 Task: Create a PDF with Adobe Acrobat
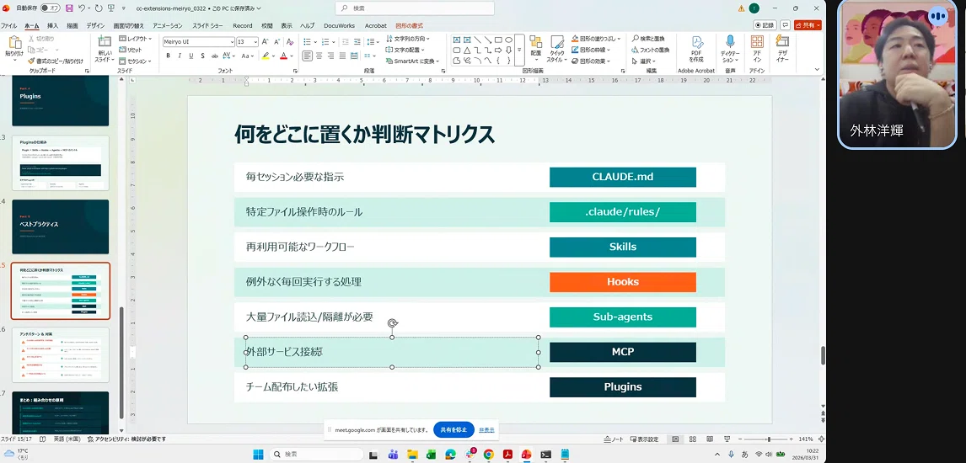697,49
